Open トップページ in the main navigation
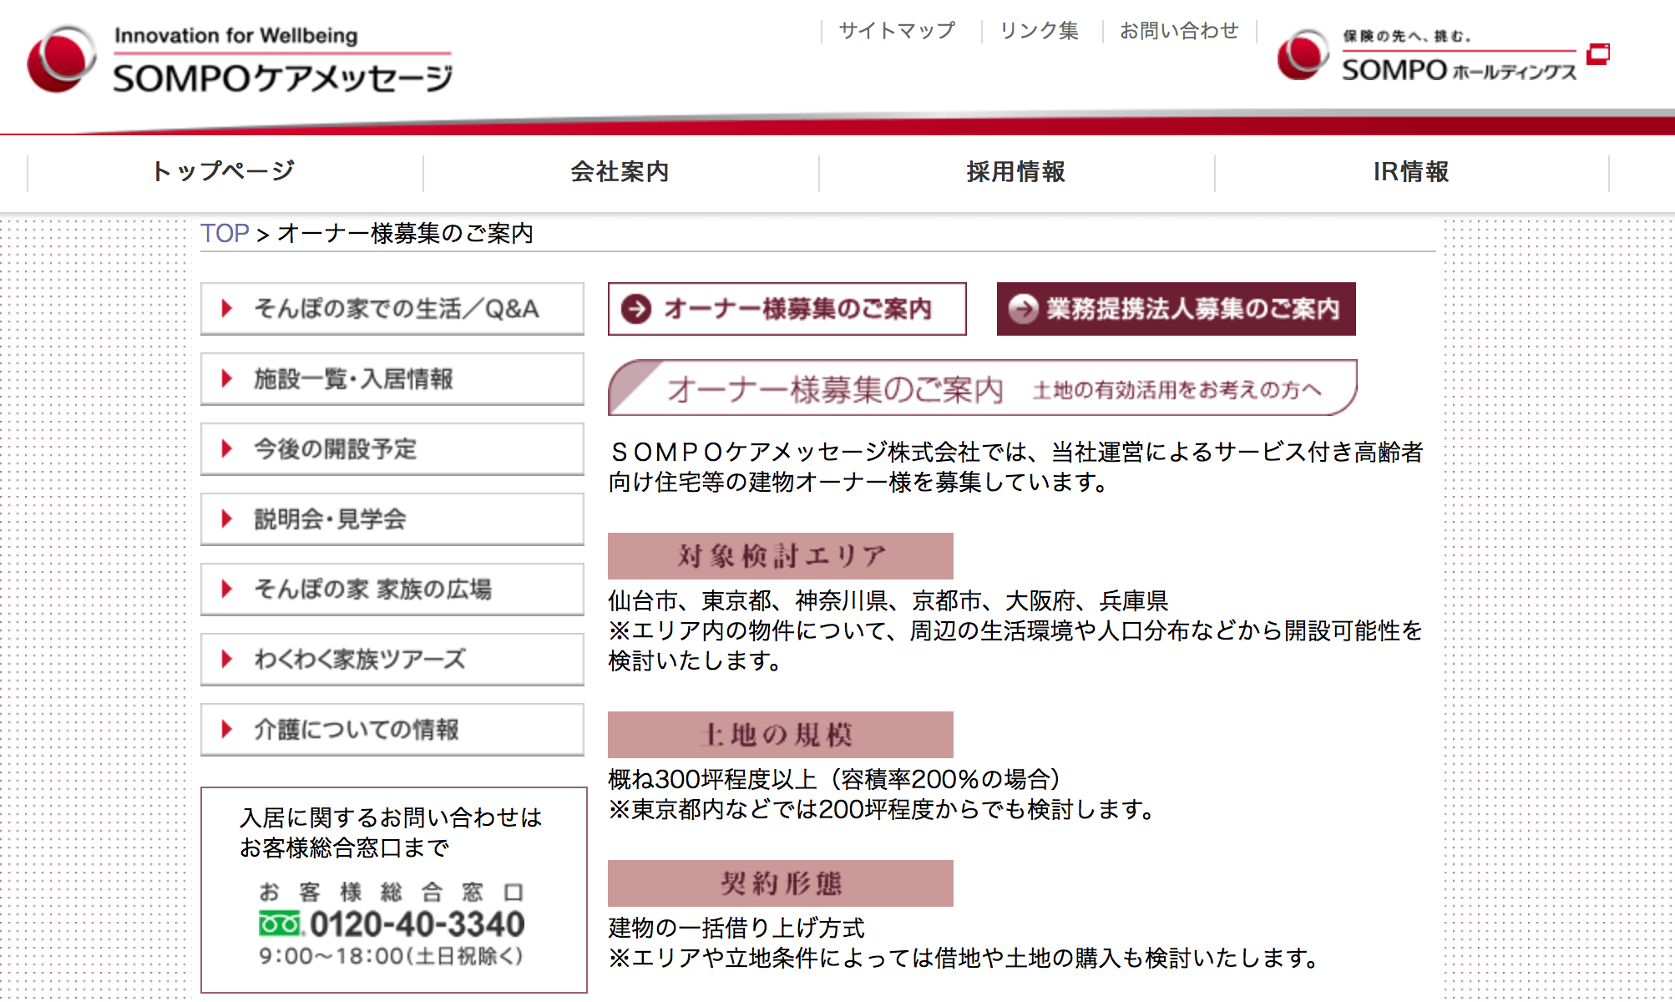The image size is (1675, 1002). coord(224,172)
